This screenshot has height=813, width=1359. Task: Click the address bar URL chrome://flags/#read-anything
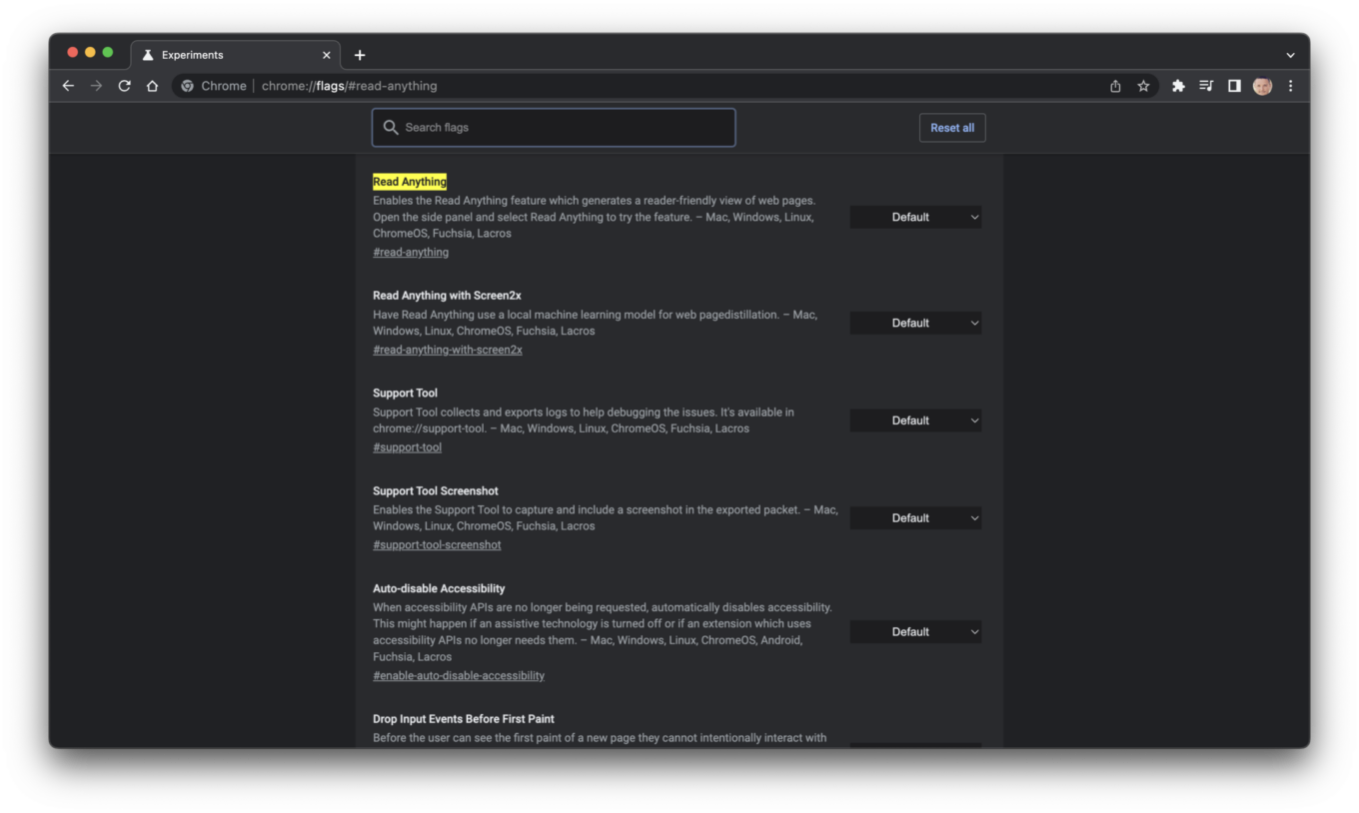tap(349, 86)
